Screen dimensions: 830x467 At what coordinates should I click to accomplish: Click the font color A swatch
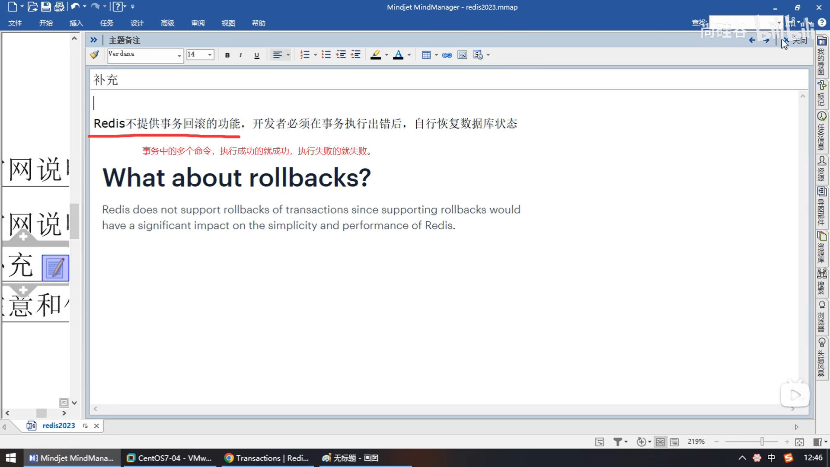click(398, 55)
